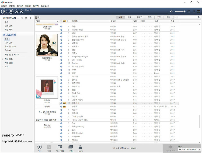
Task: Click the WALKMAN device info icon
Action: [22, 18]
